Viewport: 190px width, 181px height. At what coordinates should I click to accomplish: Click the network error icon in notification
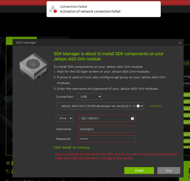coord(53,9)
